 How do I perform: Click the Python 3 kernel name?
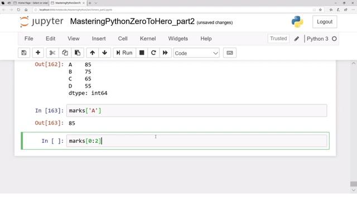[x=317, y=39]
